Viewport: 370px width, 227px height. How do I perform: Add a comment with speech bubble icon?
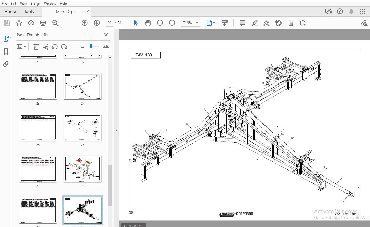242,23
